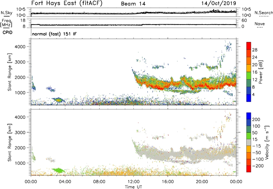The height and width of the screenshot is (189, 273).
Task: Click the 'N.Sky' legend label
Action: coord(6,13)
